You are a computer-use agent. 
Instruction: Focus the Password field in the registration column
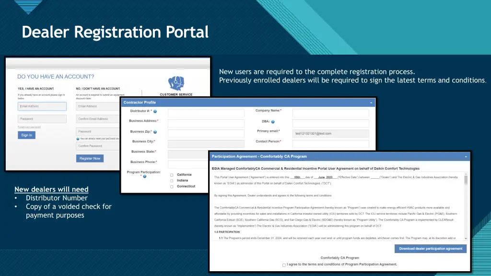click(x=98, y=131)
